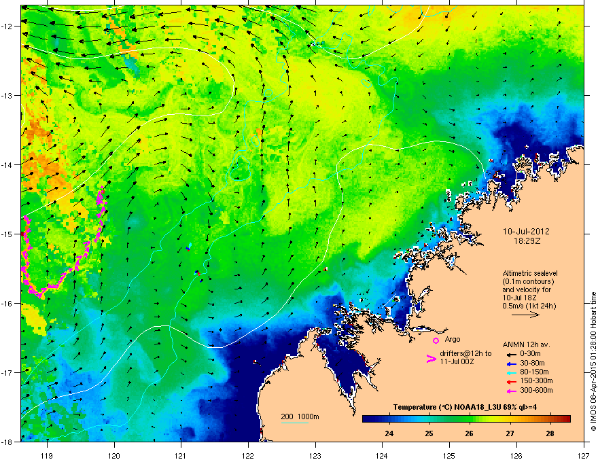This screenshot has width=598, height=462.
Task: Click the '300-600m' depth legend label
Action: (536, 390)
